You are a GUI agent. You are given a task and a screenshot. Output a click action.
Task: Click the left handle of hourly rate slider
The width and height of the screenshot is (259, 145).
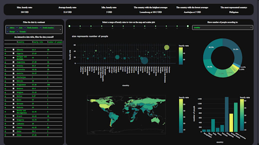pos(69,26)
